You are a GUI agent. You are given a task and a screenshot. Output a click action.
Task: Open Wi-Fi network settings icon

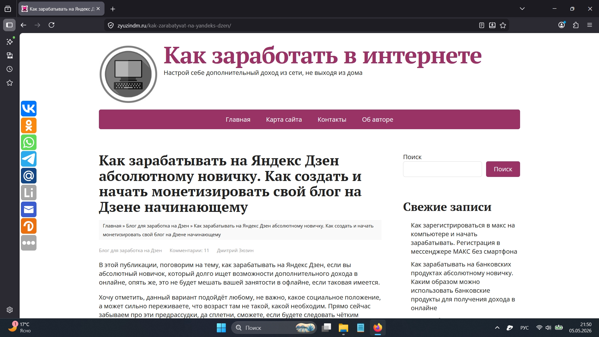click(539, 328)
